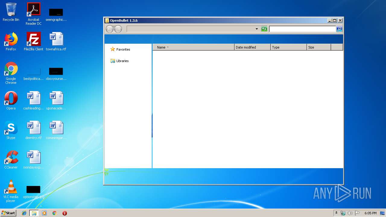Click the Windows Explorer taskbar button

coord(34,213)
